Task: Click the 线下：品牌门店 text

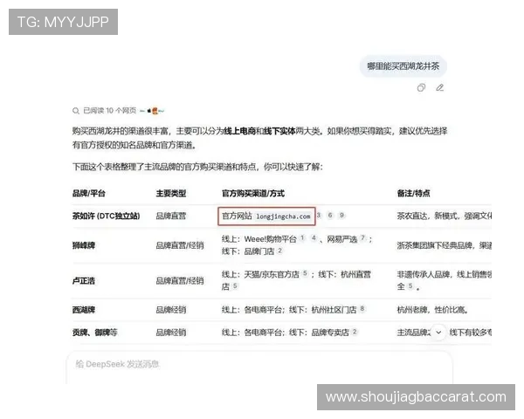Action: pos(248,251)
